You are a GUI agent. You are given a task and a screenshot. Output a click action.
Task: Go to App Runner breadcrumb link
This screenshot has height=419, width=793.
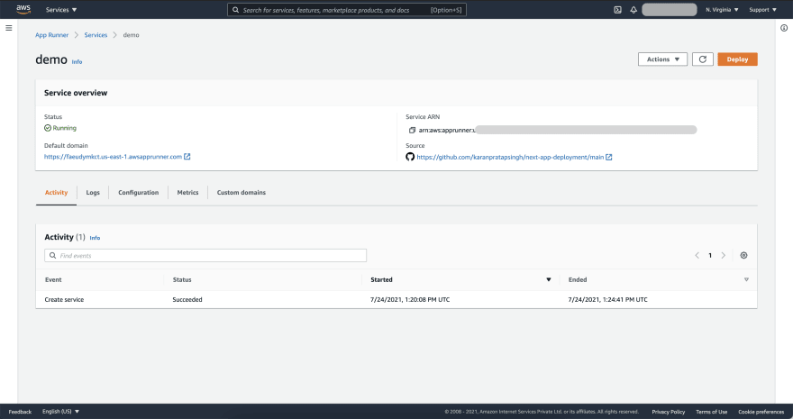point(51,35)
